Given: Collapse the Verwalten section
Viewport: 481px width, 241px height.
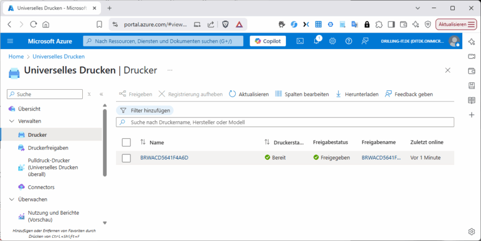Looking at the screenshot, I should click(12, 121).
